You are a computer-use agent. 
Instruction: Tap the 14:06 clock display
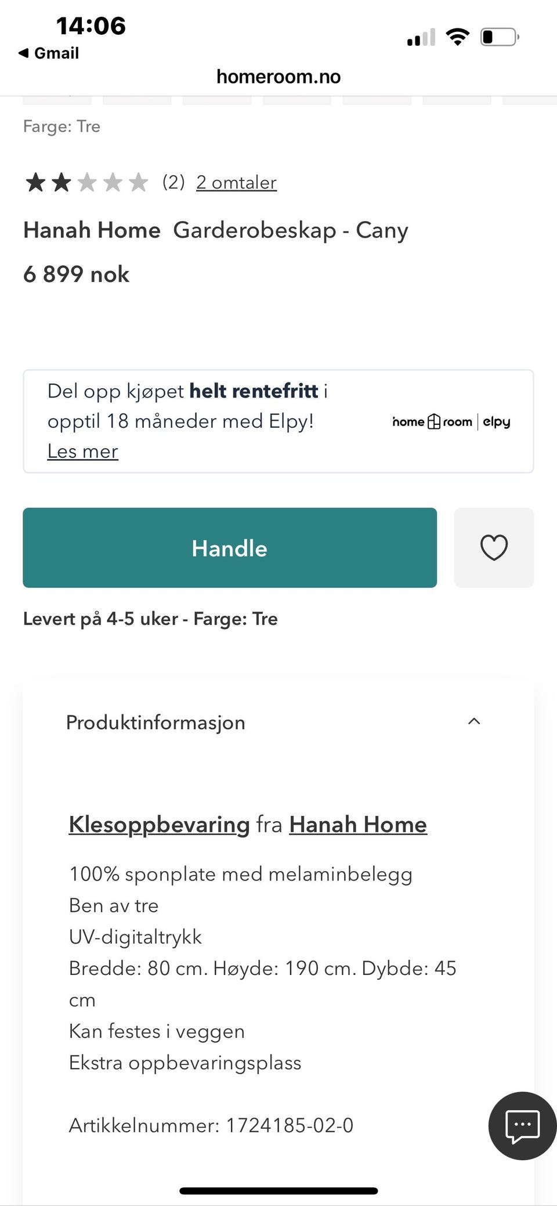(x=91, y=26)
